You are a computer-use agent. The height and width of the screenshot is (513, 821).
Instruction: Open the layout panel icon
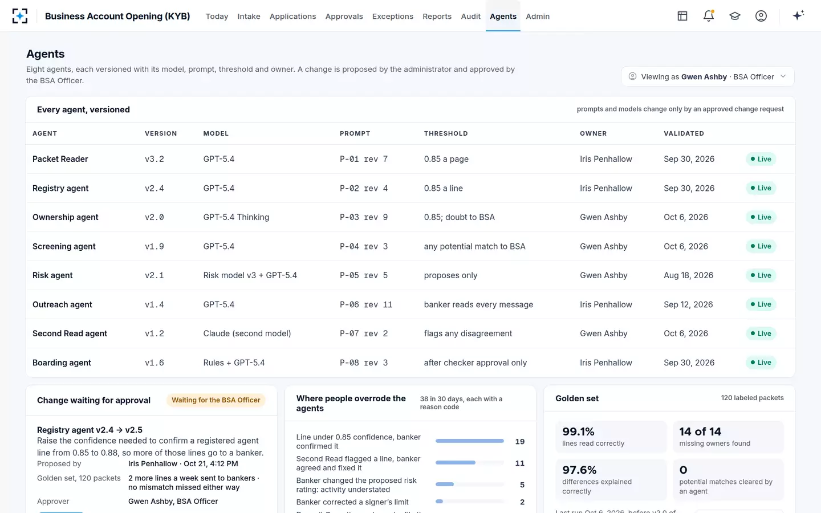pyautogui.click(x=682, y=16)
